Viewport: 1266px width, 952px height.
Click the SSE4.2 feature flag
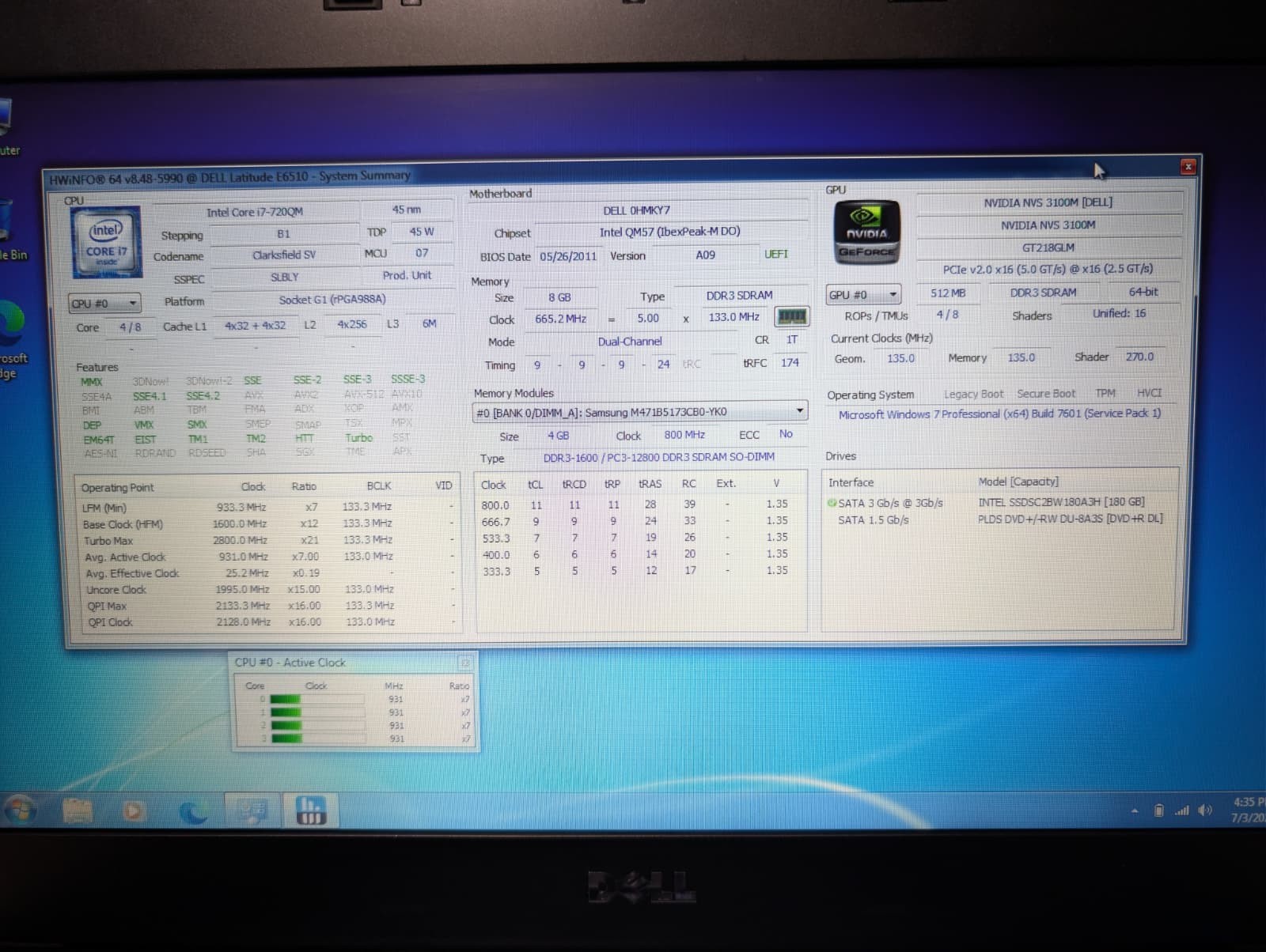[x=203, y=395]
